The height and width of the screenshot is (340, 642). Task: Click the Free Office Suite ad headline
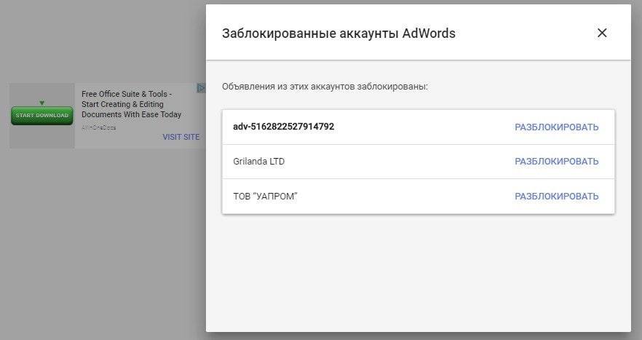tap(131, 104)
